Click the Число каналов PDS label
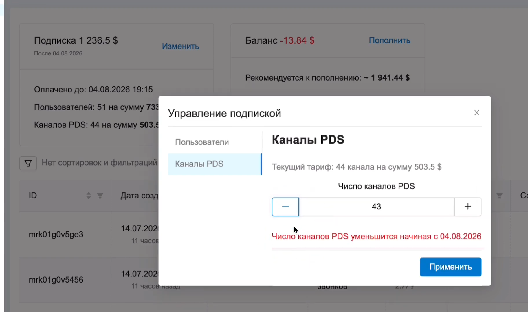This screenshot has width=528, height=312. coord(376,186)
